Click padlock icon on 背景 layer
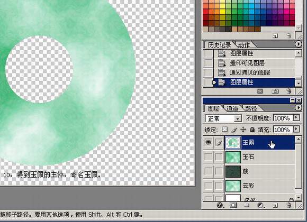 pyautogui.click(x=291, y=199)
